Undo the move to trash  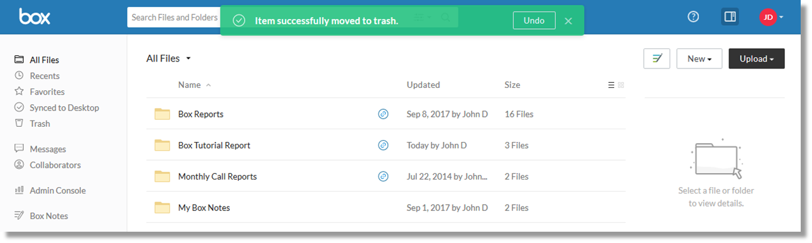click(534, 20)
